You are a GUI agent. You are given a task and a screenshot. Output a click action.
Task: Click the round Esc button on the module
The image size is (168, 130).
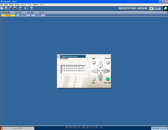pos(93,79)
